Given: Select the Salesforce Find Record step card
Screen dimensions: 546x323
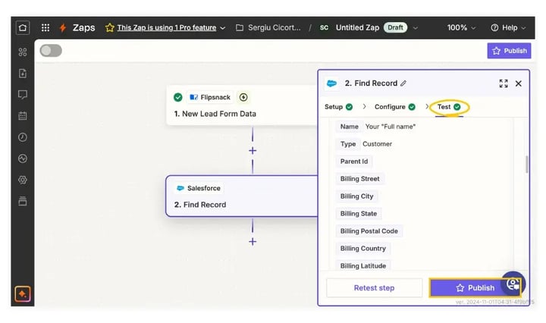Looking at the screenshot, I should [242, 196].
